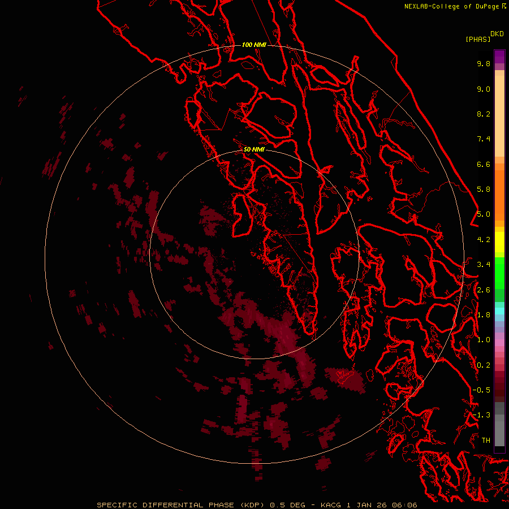
Task: Click the 100 NMI range ring label
Action: [254, 45]
